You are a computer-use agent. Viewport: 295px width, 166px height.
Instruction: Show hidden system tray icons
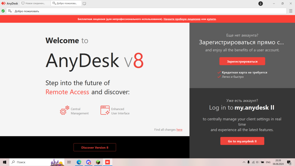click(244, 162)
